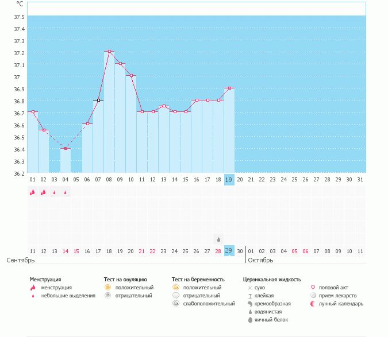Click the light discharge icon in the legend

tap(33, 296)
